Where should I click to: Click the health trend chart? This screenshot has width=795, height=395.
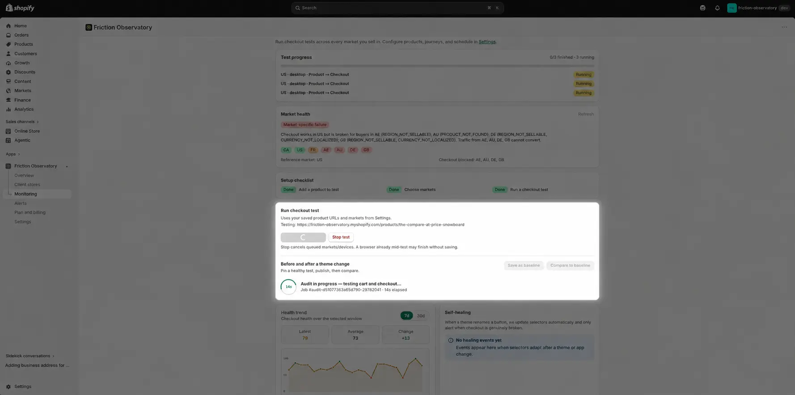coord(355,371)
